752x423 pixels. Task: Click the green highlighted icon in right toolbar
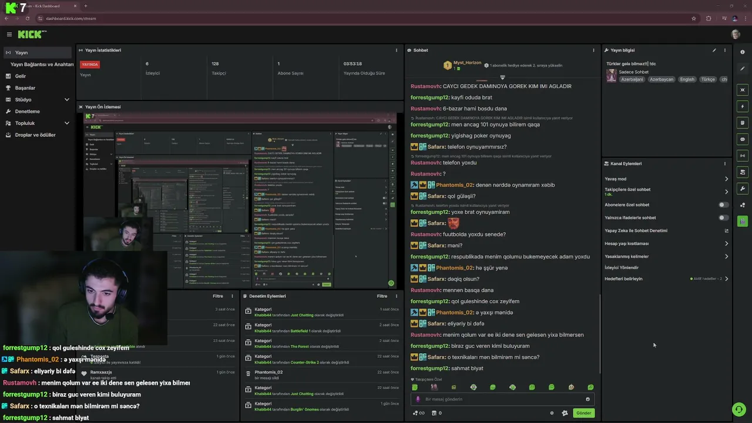[743, 221]
